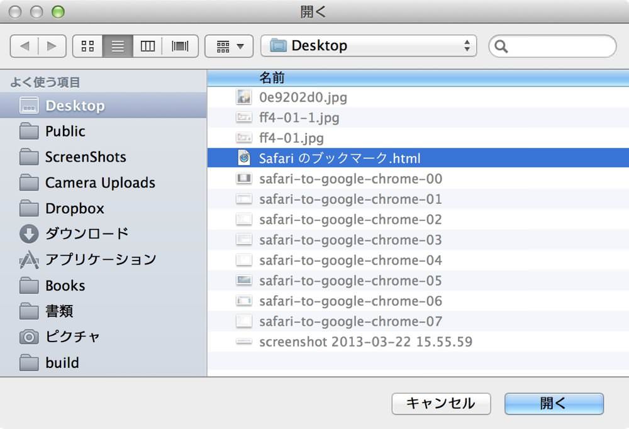Click the download arrow icon

click(x=29, y=234)
